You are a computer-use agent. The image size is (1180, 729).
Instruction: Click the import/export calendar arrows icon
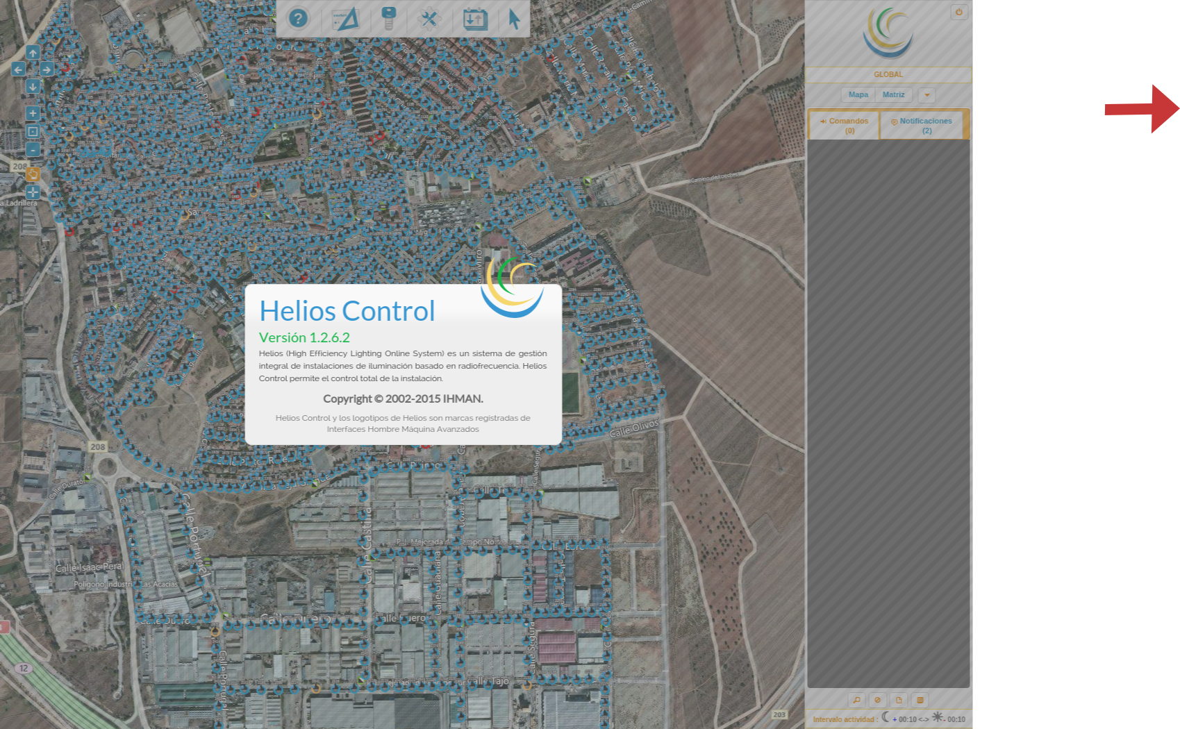pos(475,18)
